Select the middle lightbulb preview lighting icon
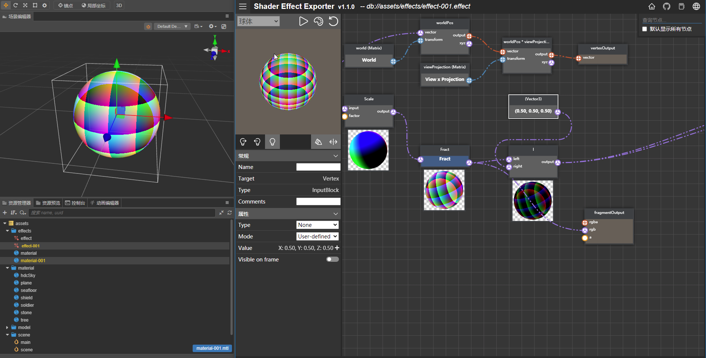Screen dimensions: 706x358 click(x=258, y=141)
